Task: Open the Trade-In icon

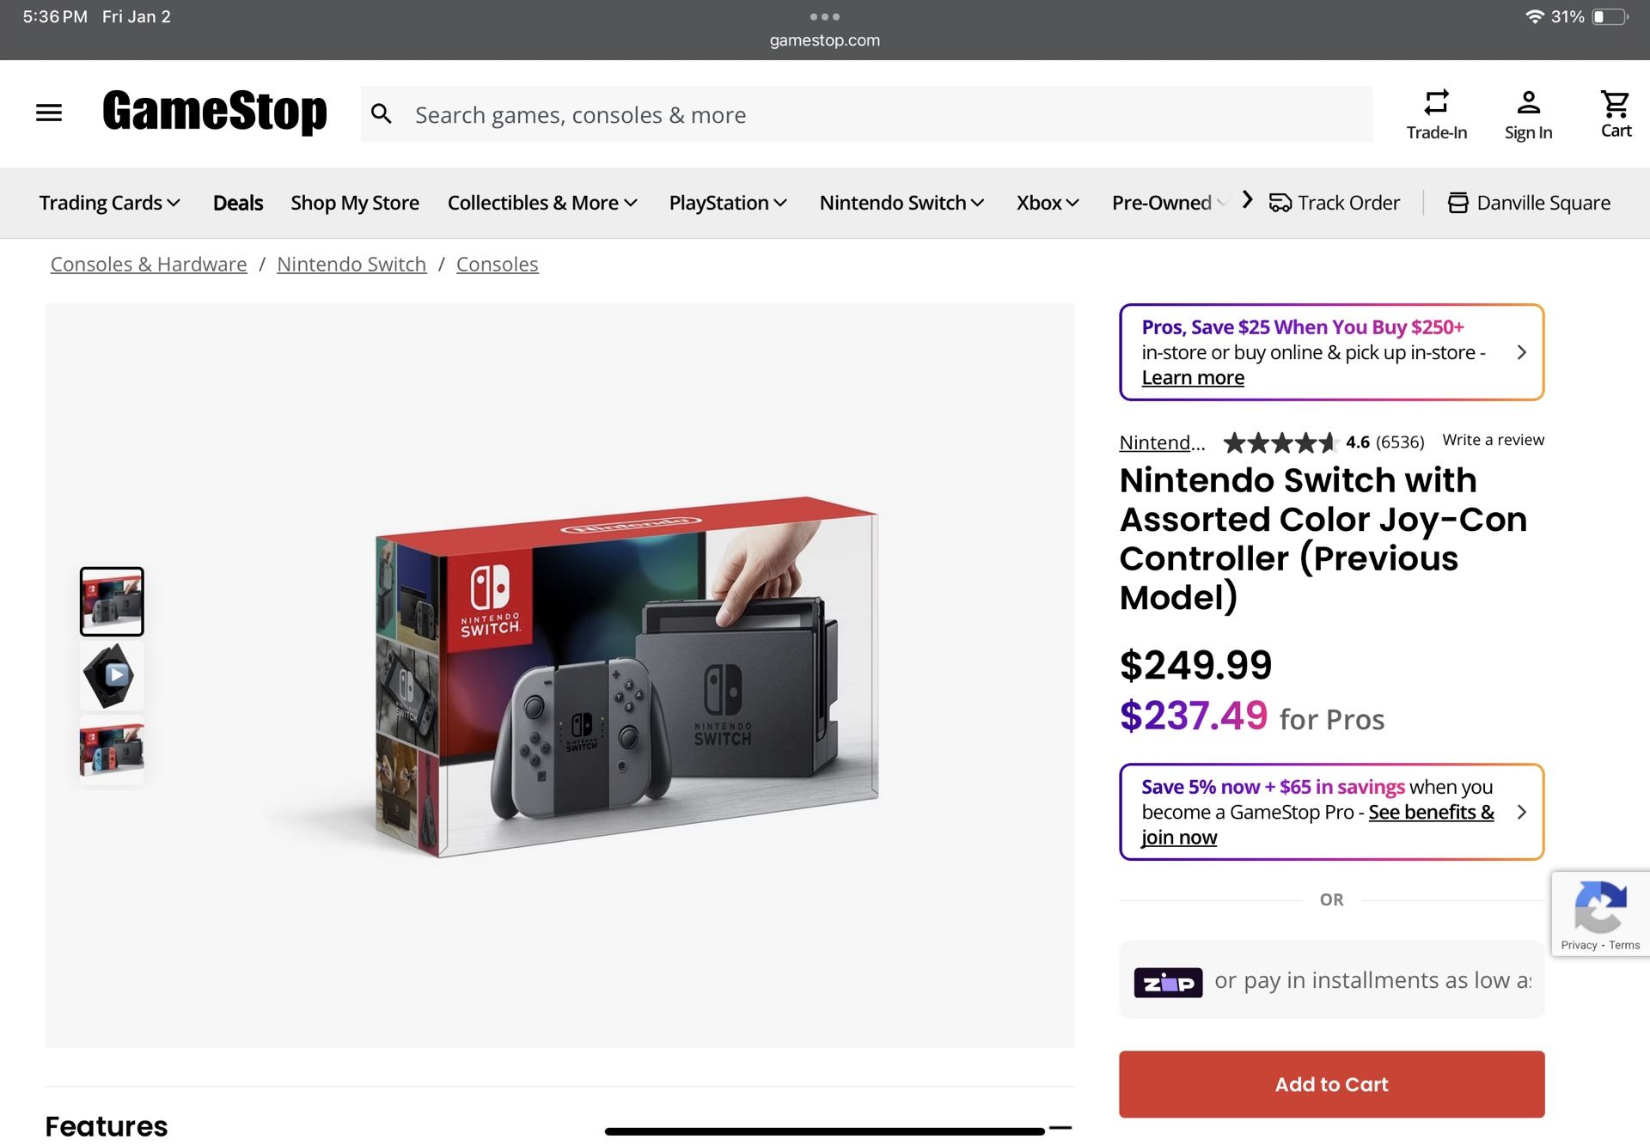Action: click(x=1436, y=103)
